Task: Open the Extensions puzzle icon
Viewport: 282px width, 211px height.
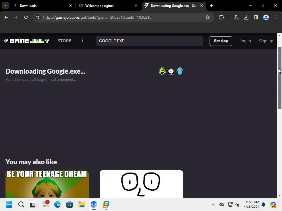Action: coord(222,17)
